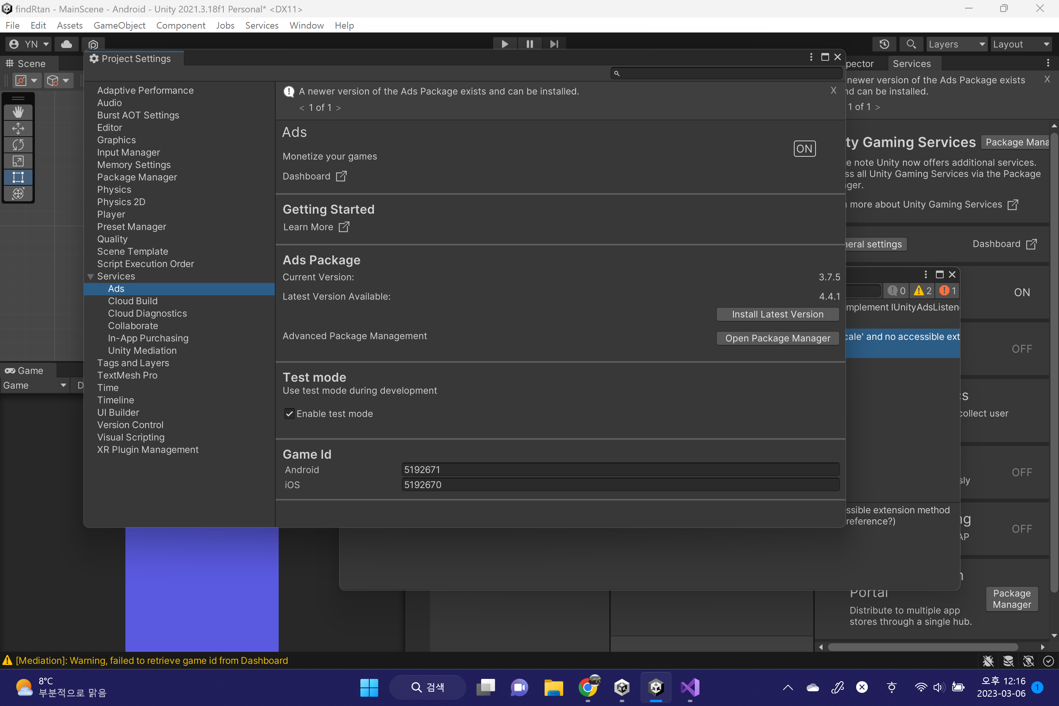This screenshot has width=1059, height=706.
Task: Start Play mode with the play button
Action: click(505, 44)
